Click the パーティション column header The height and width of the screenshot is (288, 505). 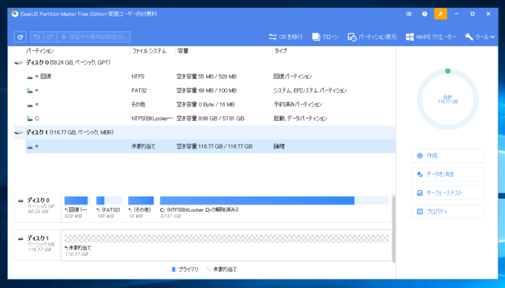pos(40,51)
